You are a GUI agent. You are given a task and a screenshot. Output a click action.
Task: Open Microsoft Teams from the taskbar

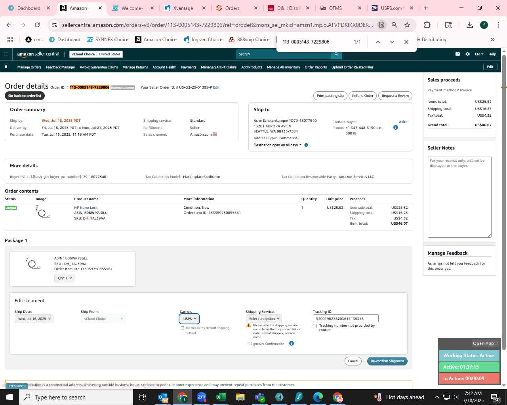(259, 397)
